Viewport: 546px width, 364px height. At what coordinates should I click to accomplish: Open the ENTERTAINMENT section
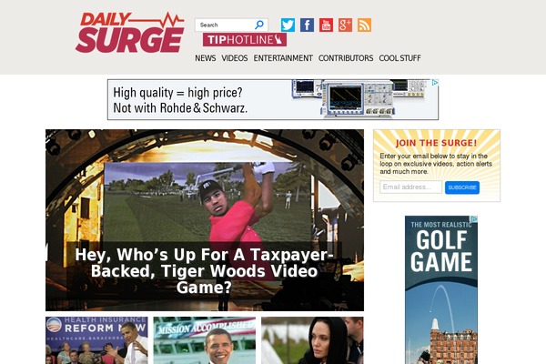click(283, 58)
